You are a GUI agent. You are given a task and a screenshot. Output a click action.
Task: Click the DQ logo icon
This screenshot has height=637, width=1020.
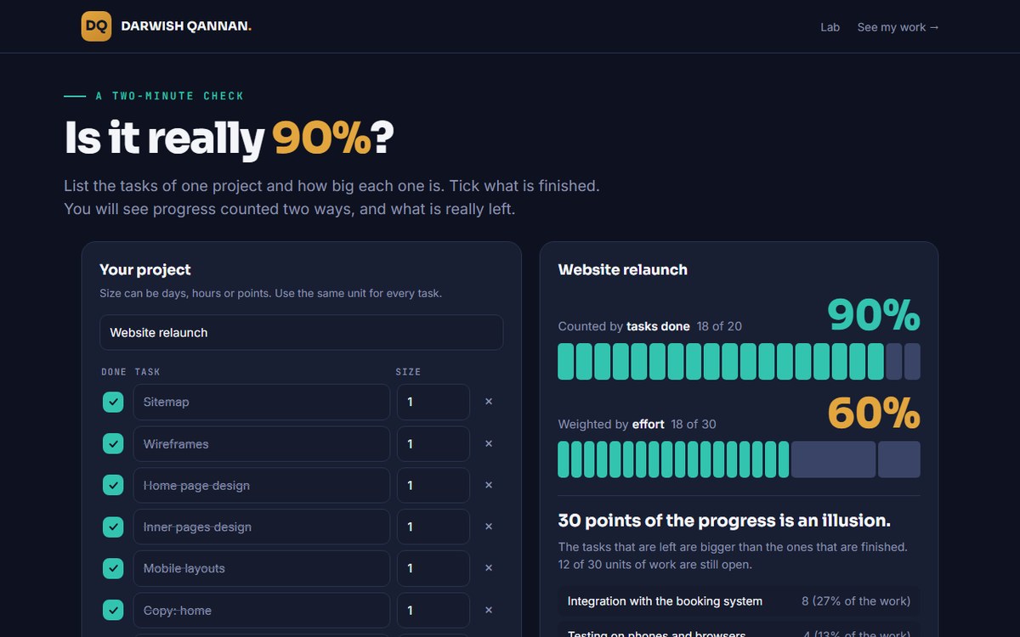tap(96, 26)
